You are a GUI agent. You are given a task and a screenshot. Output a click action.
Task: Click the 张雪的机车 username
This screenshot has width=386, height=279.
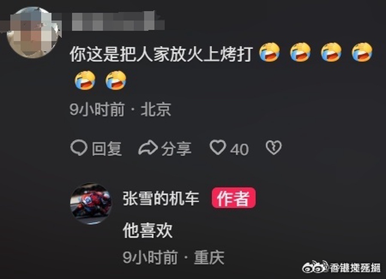(x=161, y=199)
